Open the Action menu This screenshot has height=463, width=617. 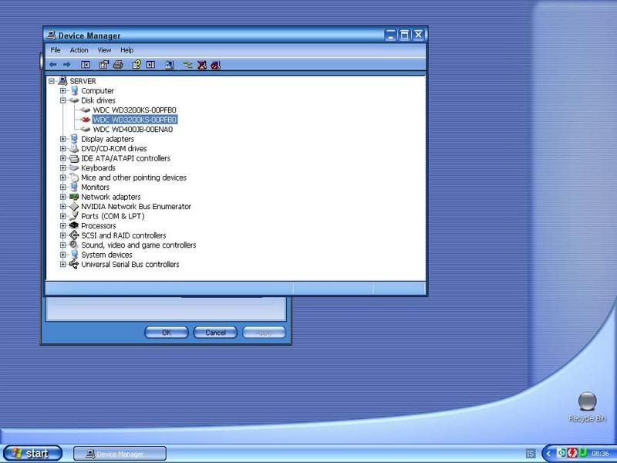[x=79, y=50]
